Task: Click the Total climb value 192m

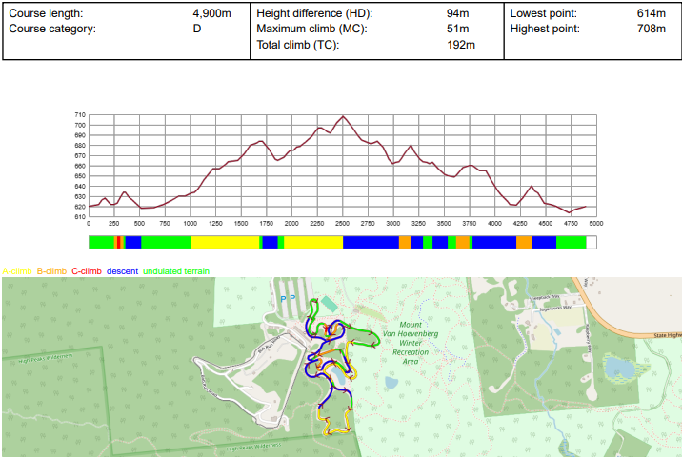Action: [x=461, y=44]
